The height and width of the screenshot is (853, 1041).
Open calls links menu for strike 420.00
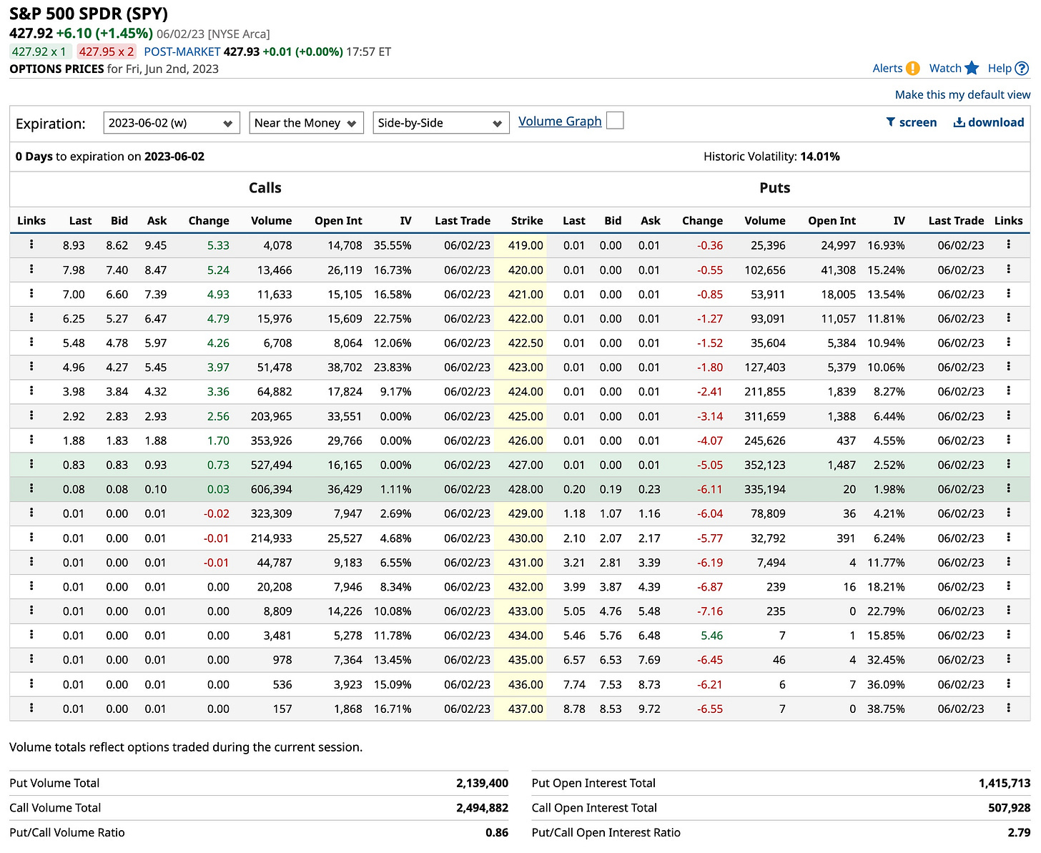point(31,269)
